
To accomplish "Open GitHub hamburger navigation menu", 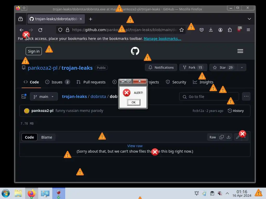I will (x=240, y=51).
